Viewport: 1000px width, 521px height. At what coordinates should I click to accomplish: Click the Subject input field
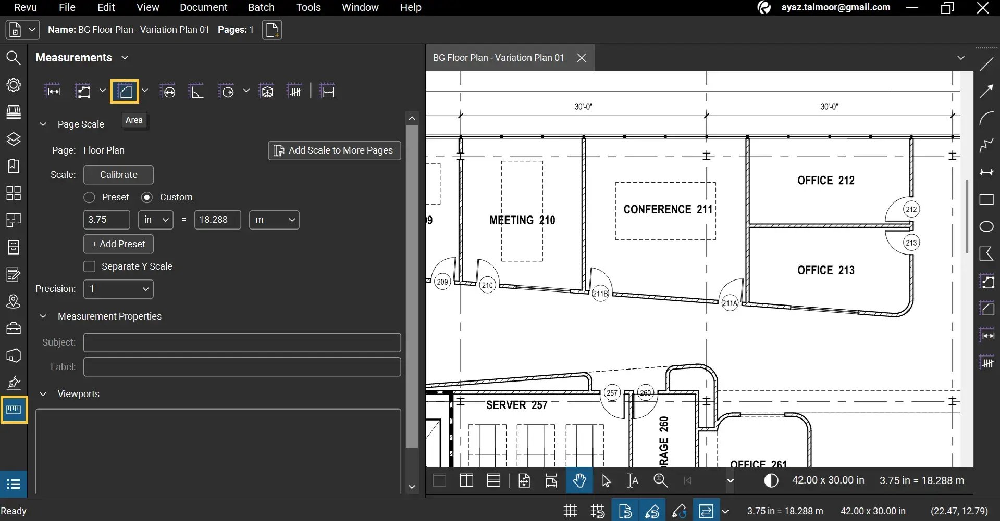tap(242, 342)
